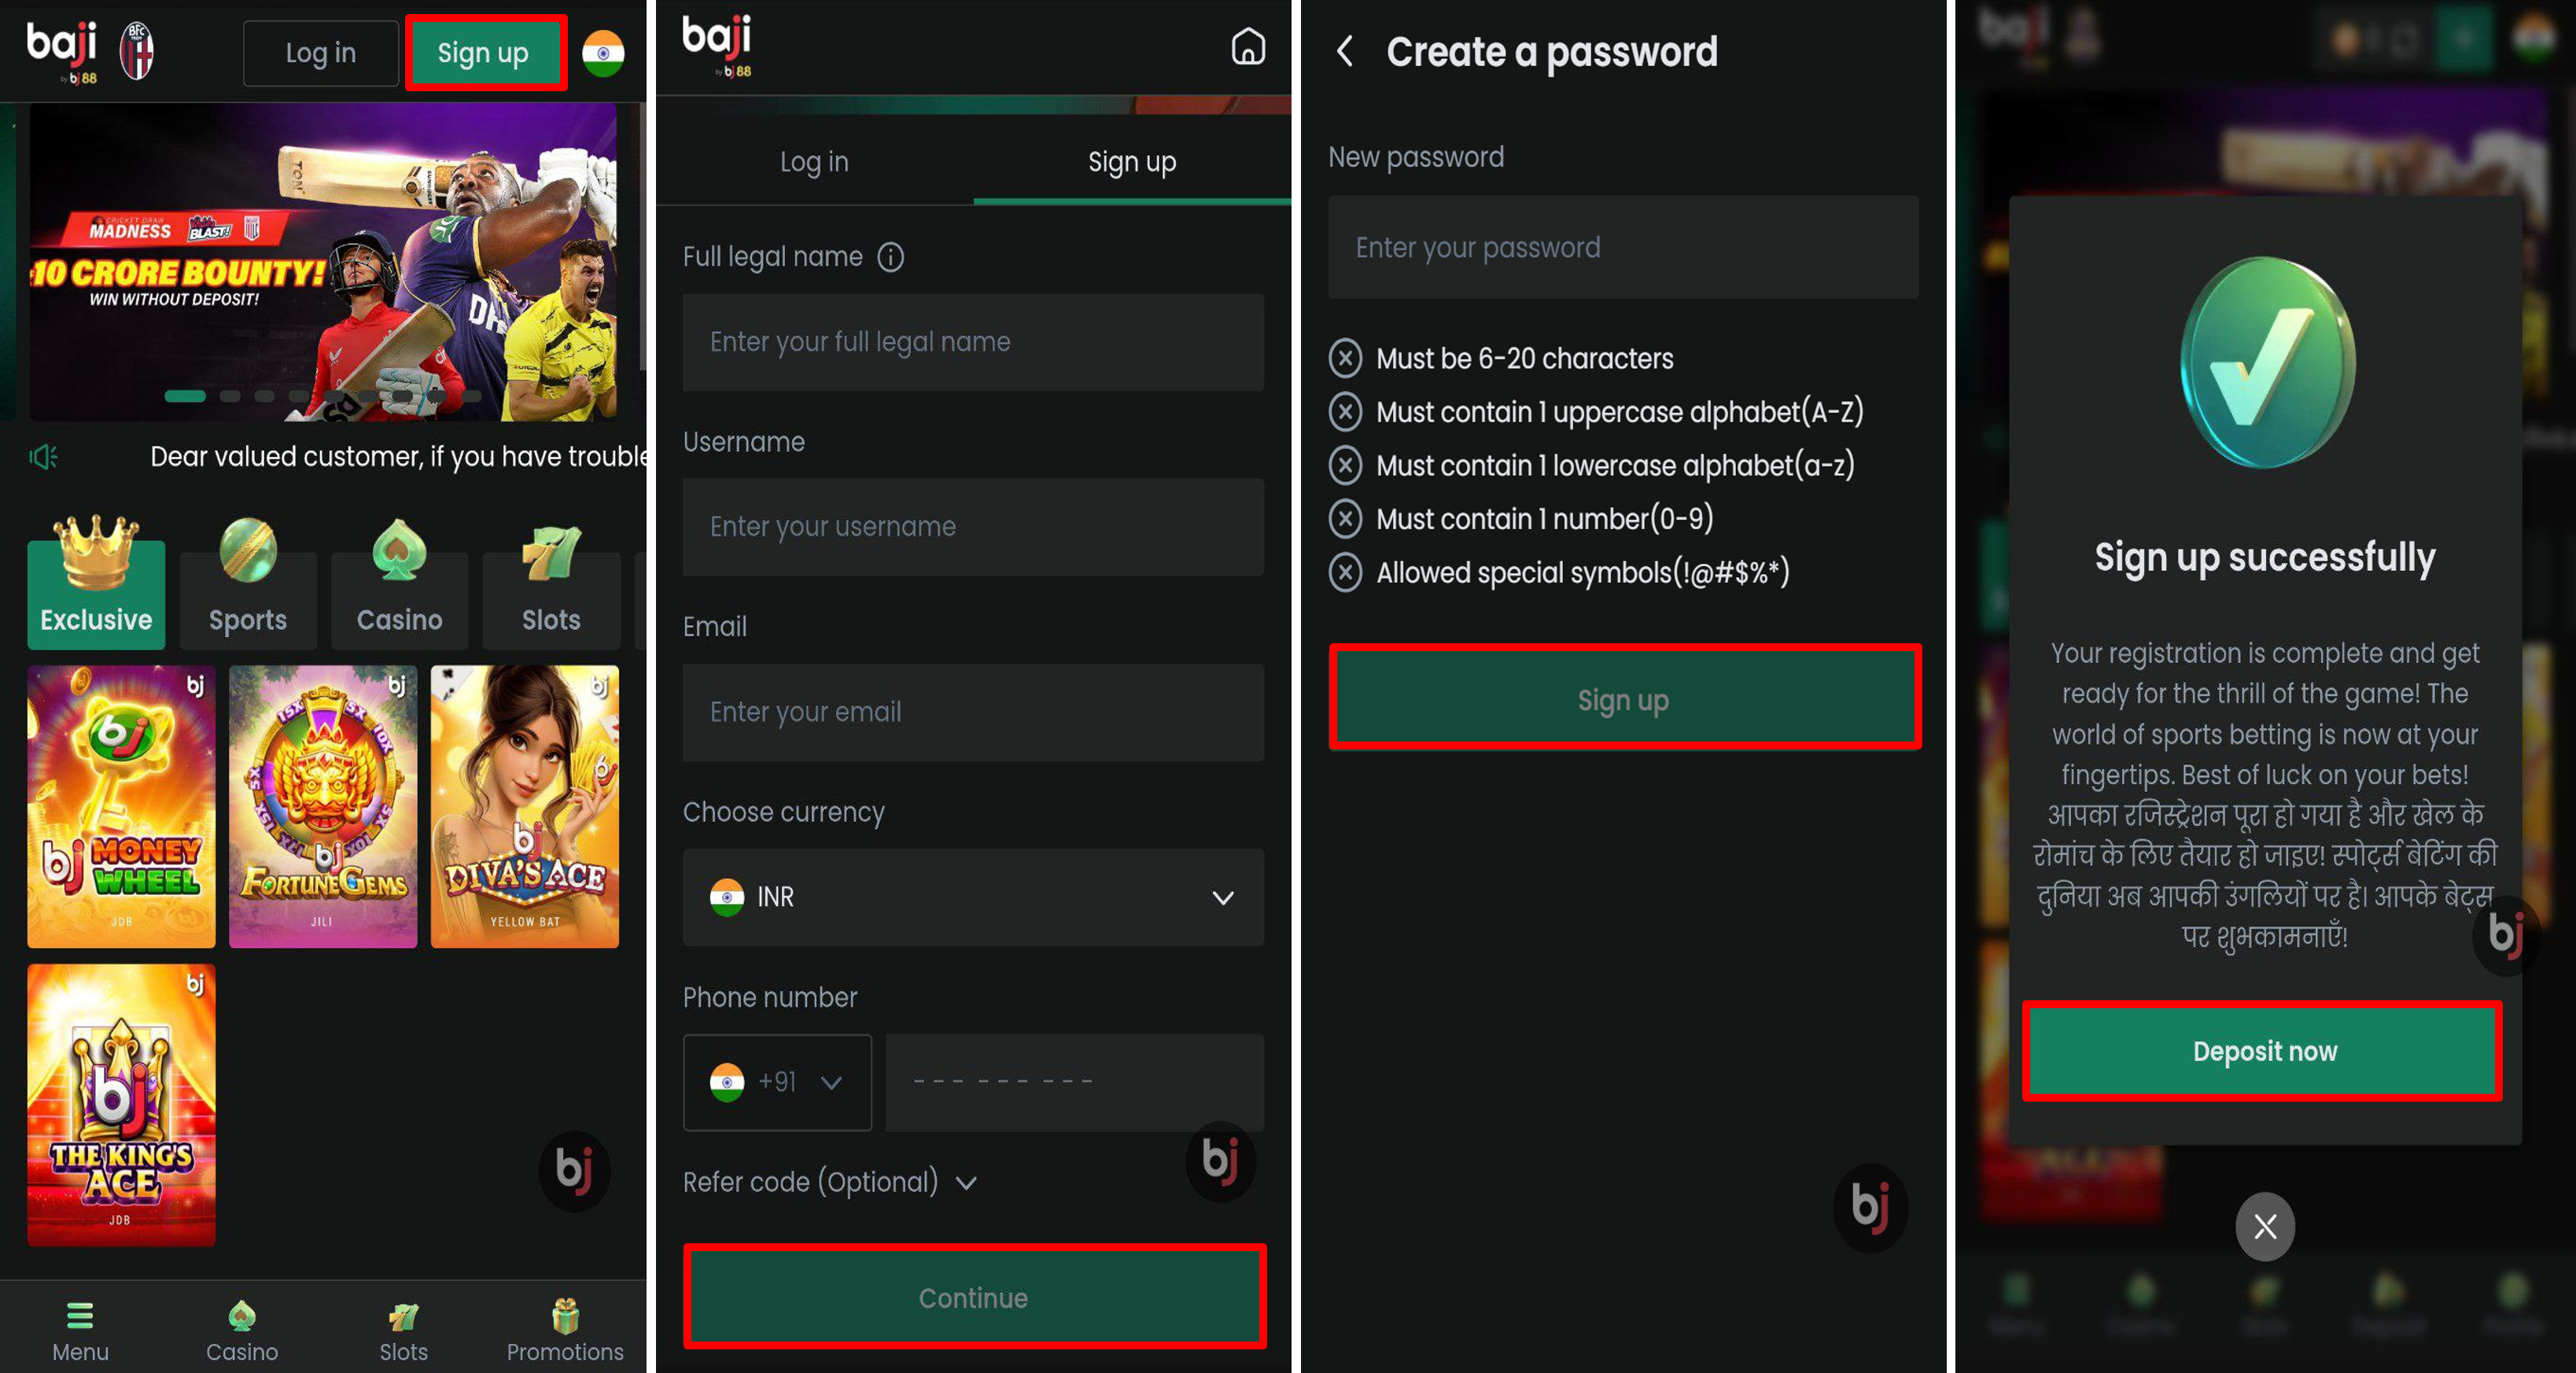Select first banner carousel indicator dot
Image resolution: width=2576 pixels, height=1373 pixels.
(x=185, y=397)
